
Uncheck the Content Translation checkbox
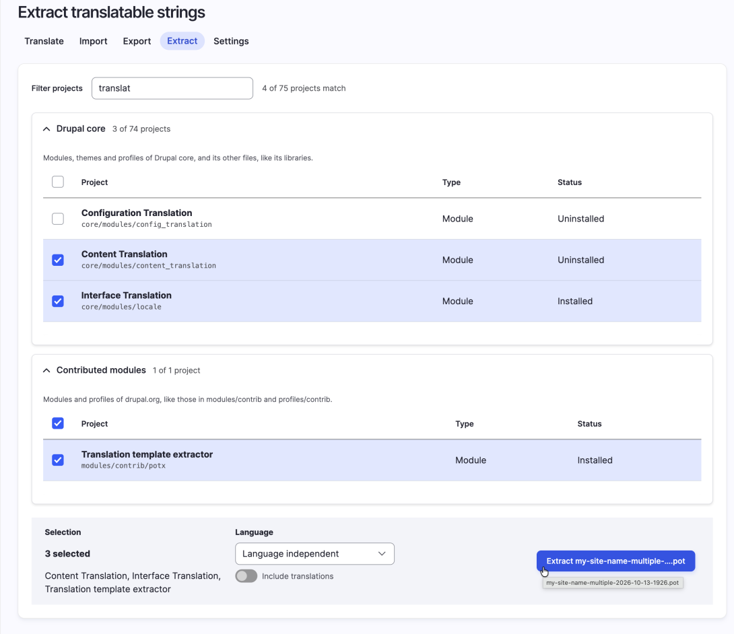click(x=58, y=260)
